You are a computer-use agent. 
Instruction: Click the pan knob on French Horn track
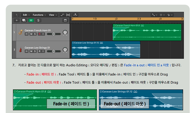[x=65, y=32]
